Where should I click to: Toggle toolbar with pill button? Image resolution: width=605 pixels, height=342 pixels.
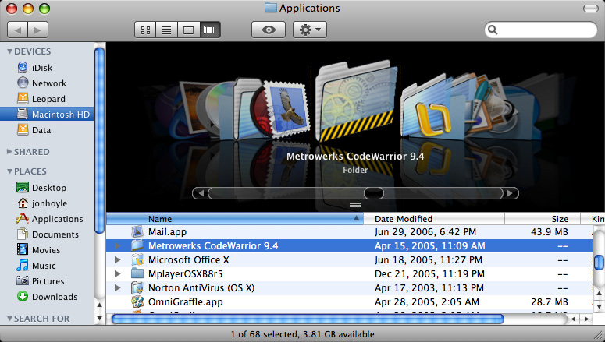coord(590,8)
